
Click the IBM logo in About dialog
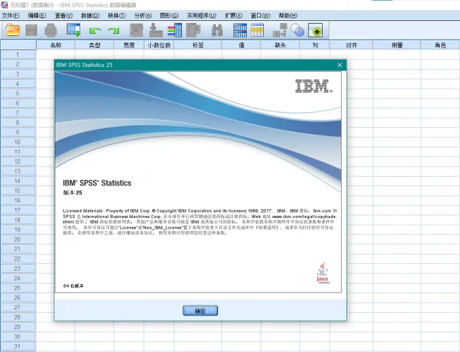point(314,86)
